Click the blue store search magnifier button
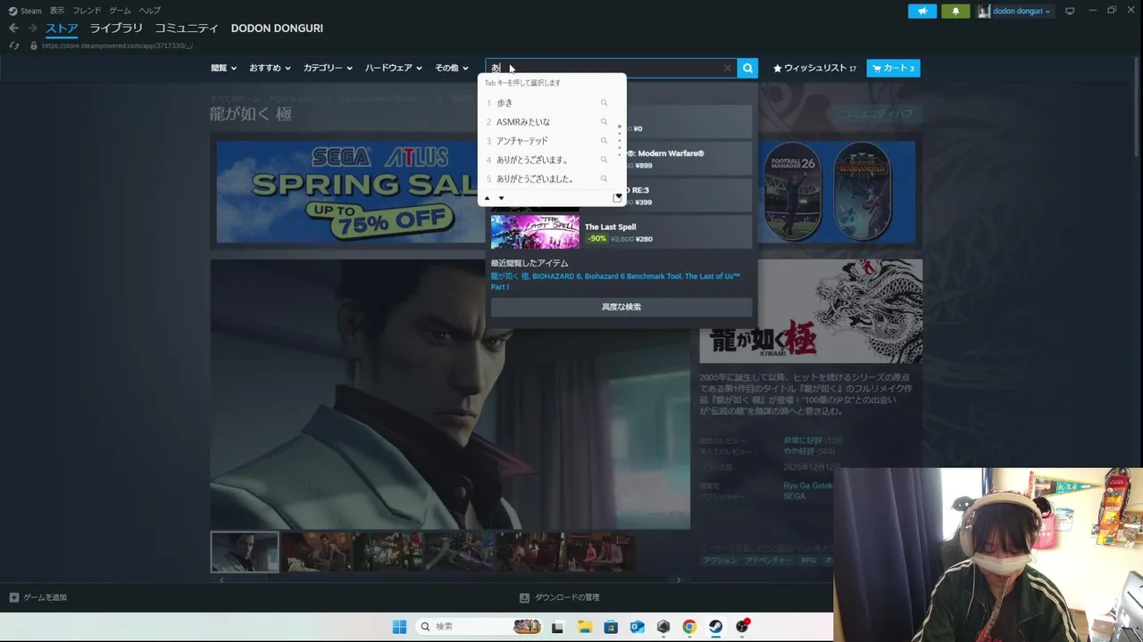1143x642 pixels. [747, 68]
